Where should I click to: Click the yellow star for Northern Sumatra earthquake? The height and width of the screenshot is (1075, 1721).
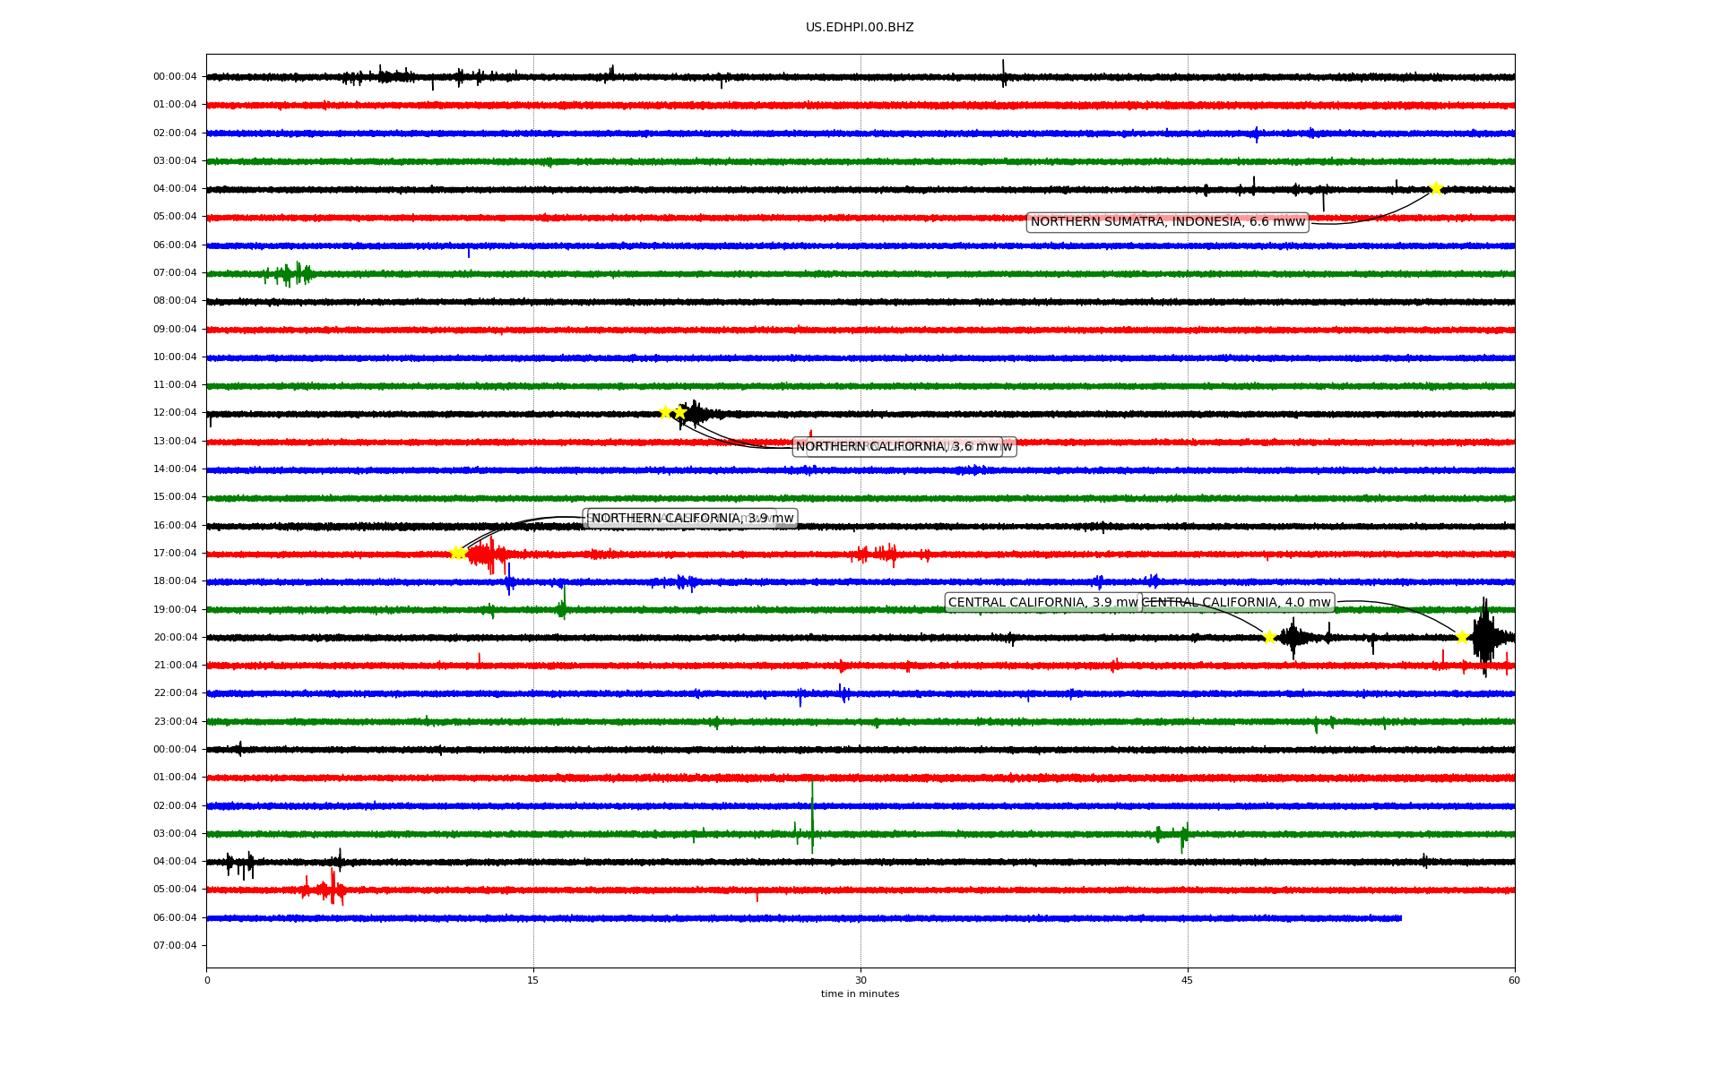pos(1436,188)
